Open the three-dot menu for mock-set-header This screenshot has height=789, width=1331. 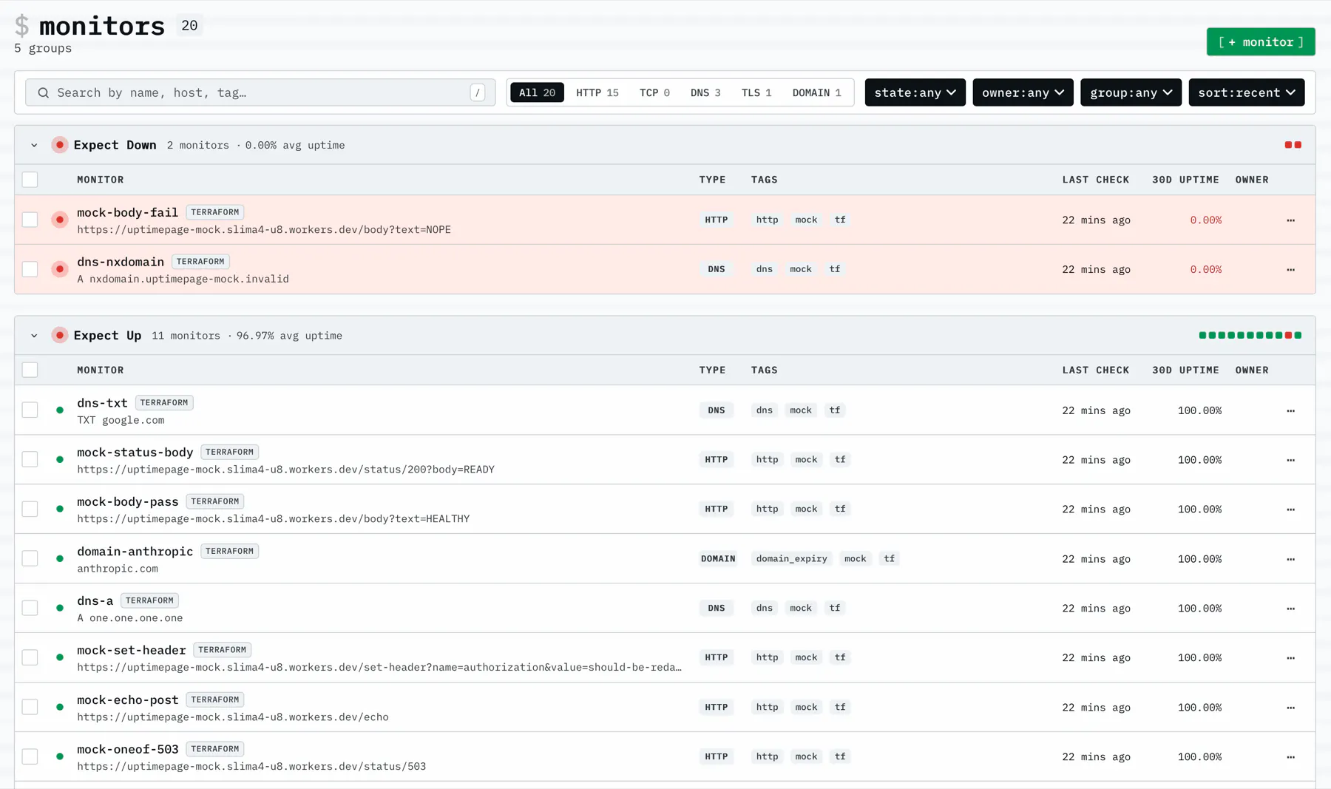pos(1290,658)
